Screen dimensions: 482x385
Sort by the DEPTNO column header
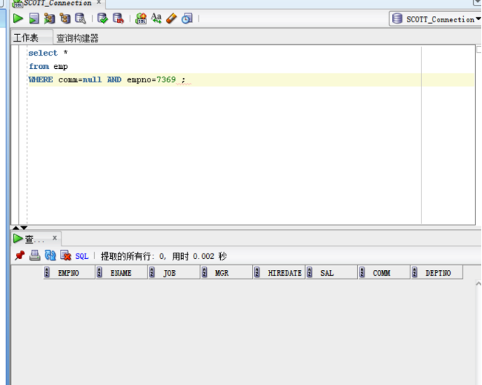(x=437, y=273)
